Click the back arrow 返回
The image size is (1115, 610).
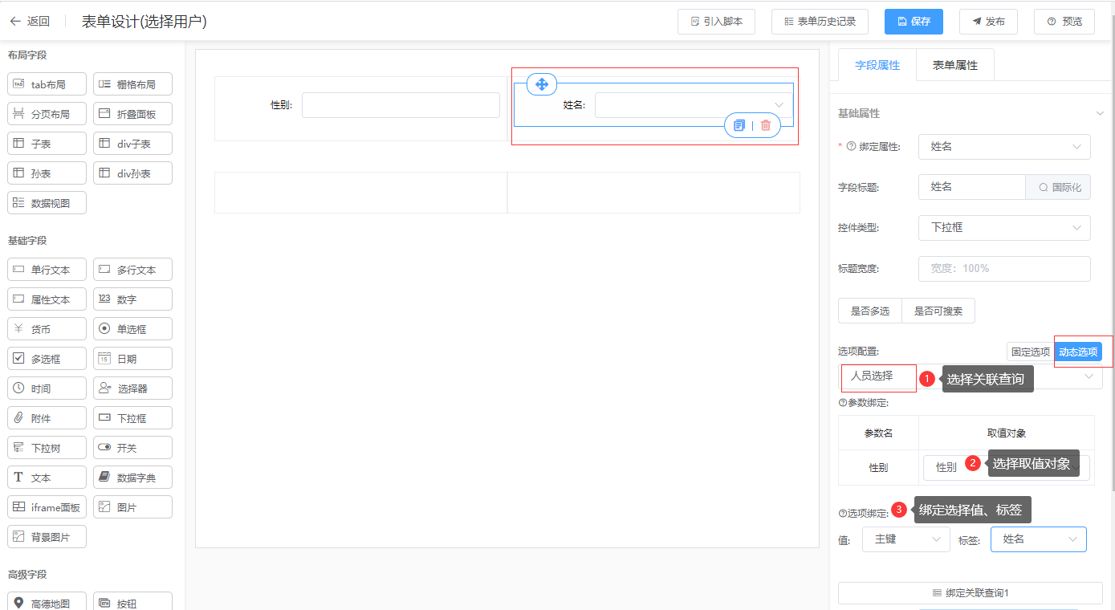tap(30, 22)
